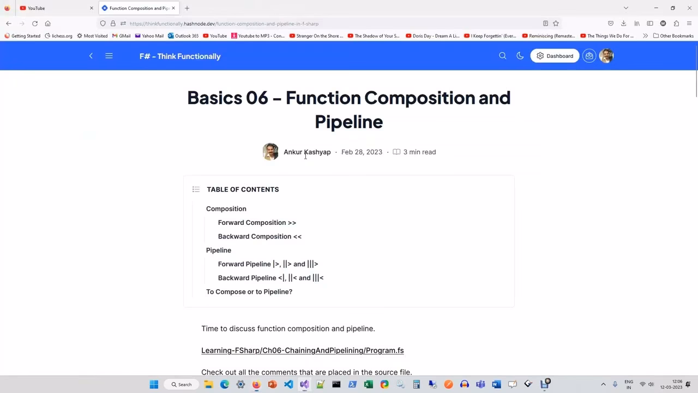The width and height of the screenshot is (698, 393).
Task: Open the table of contents list icon
Action: (196, 189)
